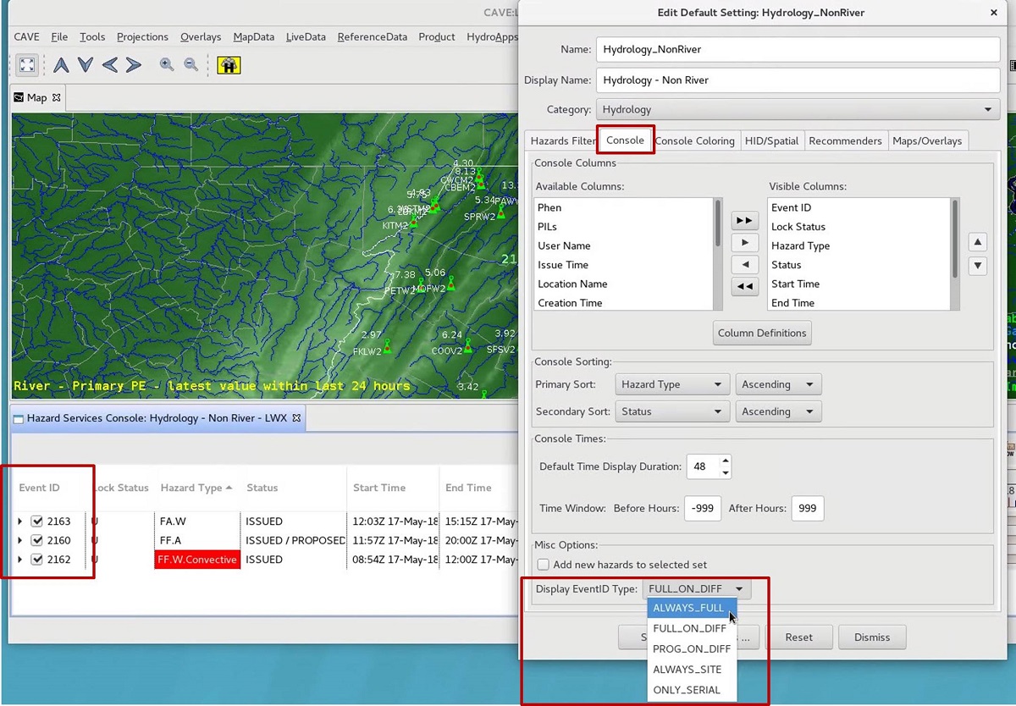
Task: Move visible column down with down arrow
Action: [x=978, y=266]
